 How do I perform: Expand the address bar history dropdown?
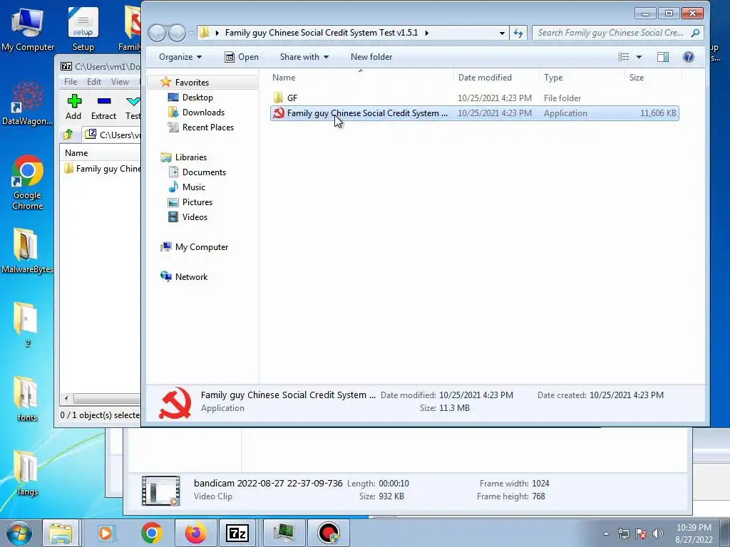click(502, 33)
